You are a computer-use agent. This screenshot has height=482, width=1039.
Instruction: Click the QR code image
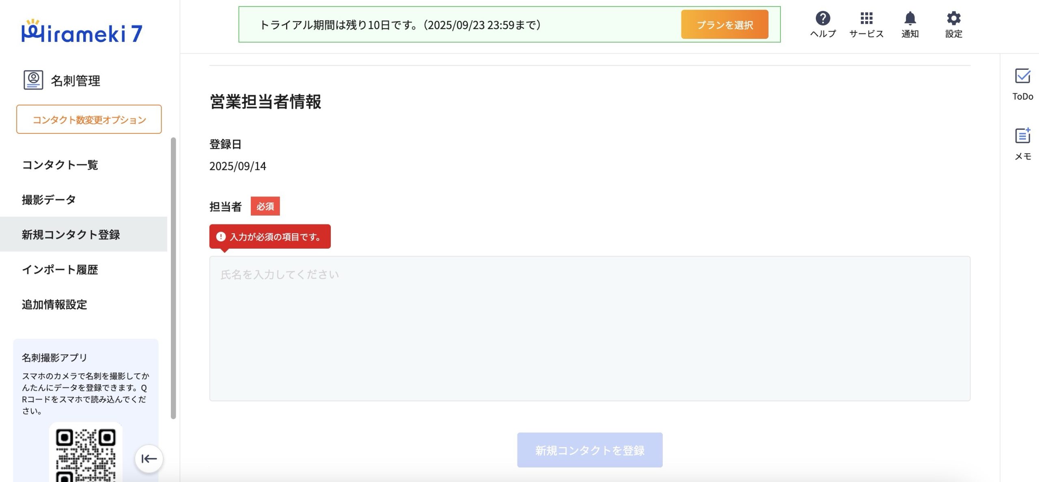tap(86, 454)
